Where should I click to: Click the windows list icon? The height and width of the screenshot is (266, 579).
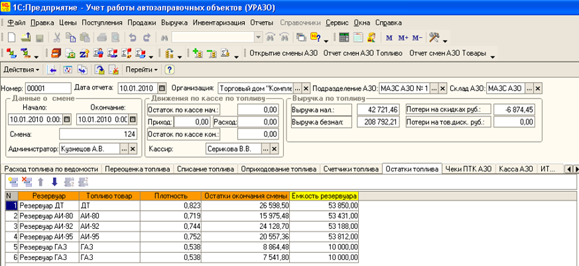[x=301, y=37]
